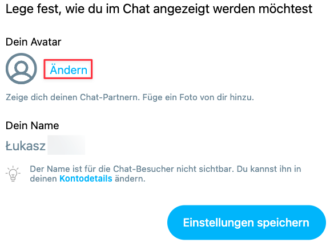
Task: Open the Ändern avatar link
Action: (x=68, y=69)
